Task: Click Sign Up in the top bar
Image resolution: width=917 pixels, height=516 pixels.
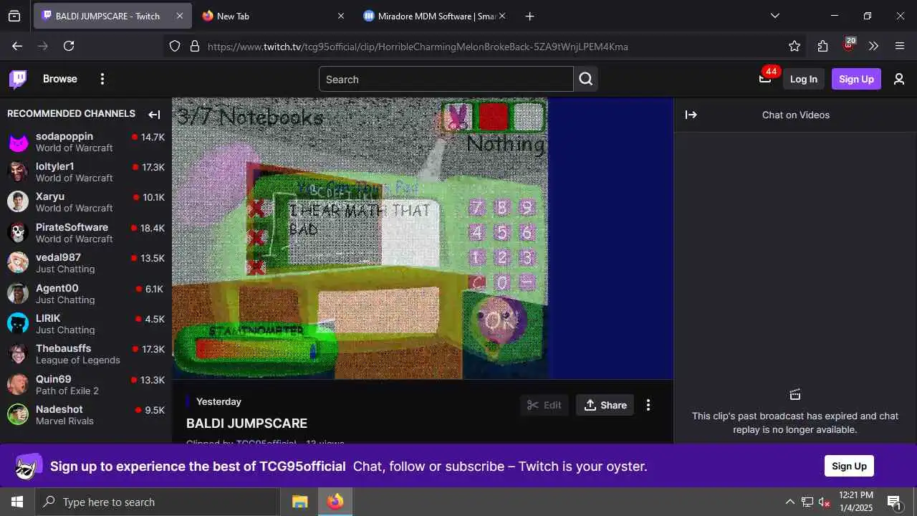Action: [856, 79]
